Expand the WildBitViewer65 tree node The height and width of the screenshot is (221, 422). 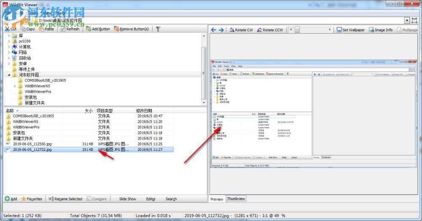(x=15, y=86)
